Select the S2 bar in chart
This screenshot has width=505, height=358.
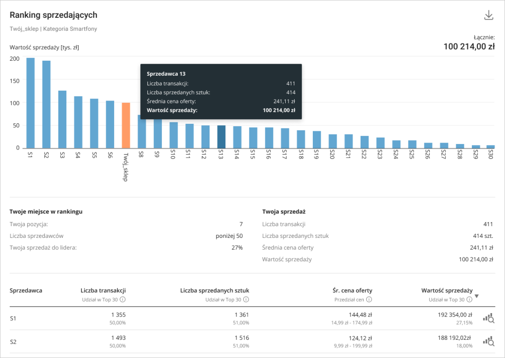[46, 104]
